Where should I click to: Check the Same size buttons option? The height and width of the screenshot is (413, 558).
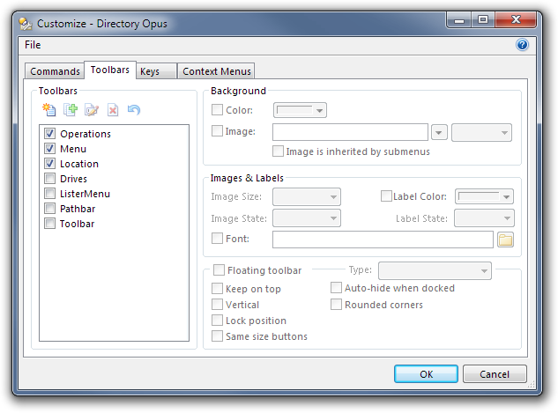click(x=217, y=336)
